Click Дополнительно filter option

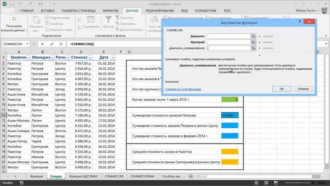(129, 29)
